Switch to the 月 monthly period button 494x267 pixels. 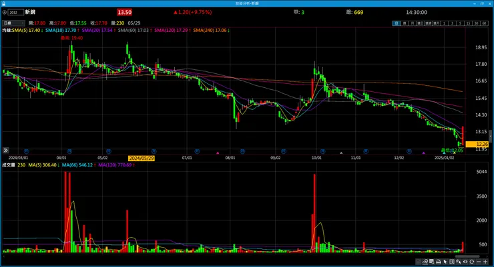tap(412, 23)
